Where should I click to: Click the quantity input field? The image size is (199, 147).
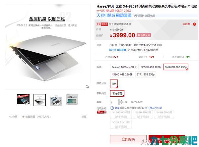[x=114, y=102]
